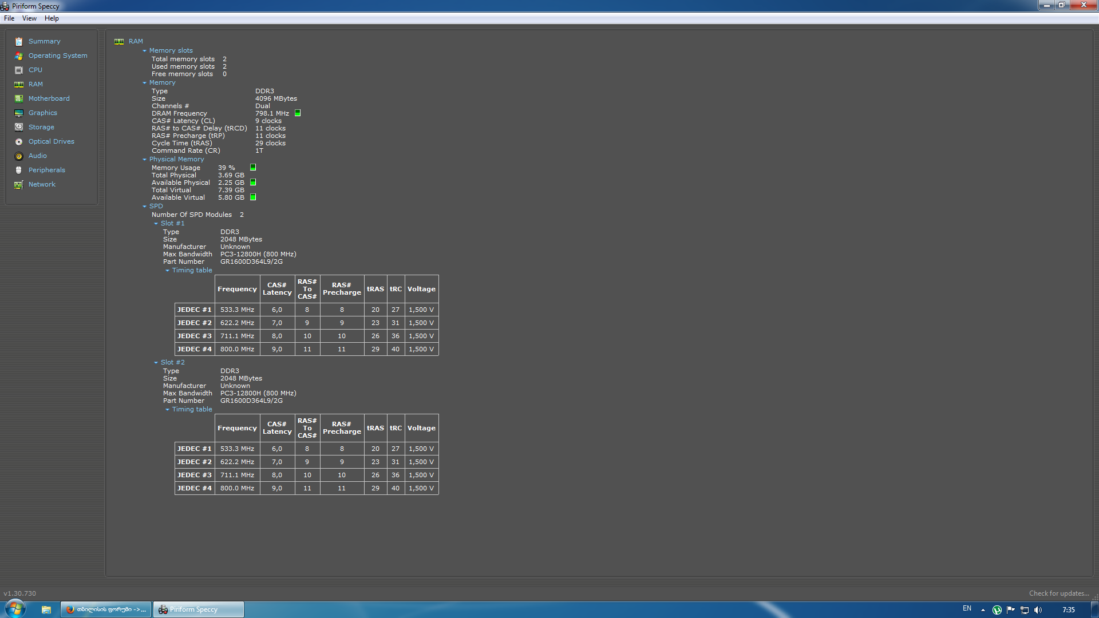1099x618 pixels.
Task: Select the Optical Drives disc icon
Action: pos(19,141)
